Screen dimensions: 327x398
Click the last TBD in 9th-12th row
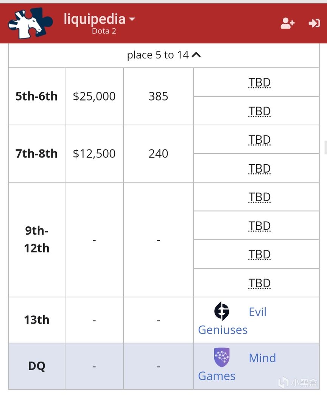coord(259,283)
